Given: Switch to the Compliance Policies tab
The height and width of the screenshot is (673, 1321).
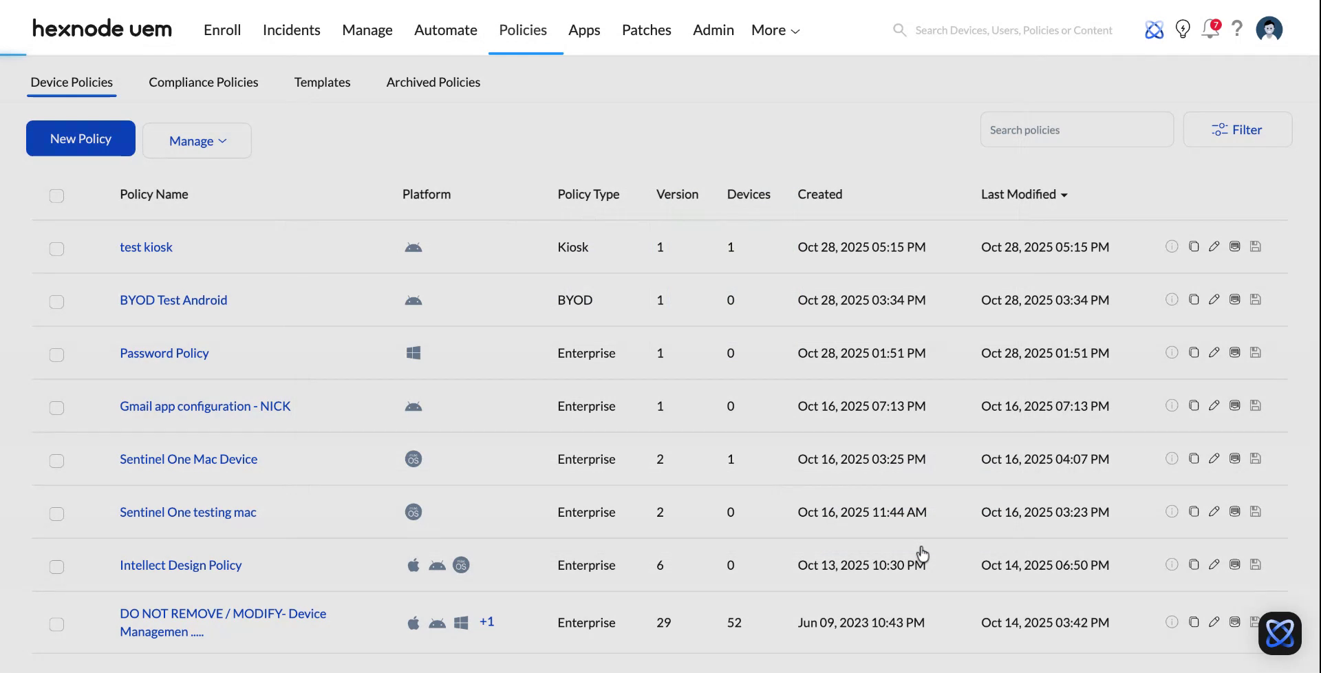Looking at the screenshot, I should coord(203,82).
